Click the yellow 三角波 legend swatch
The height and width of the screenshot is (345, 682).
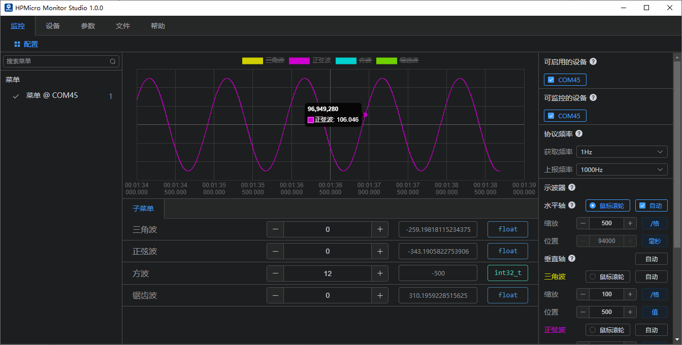tap(252, 60)
